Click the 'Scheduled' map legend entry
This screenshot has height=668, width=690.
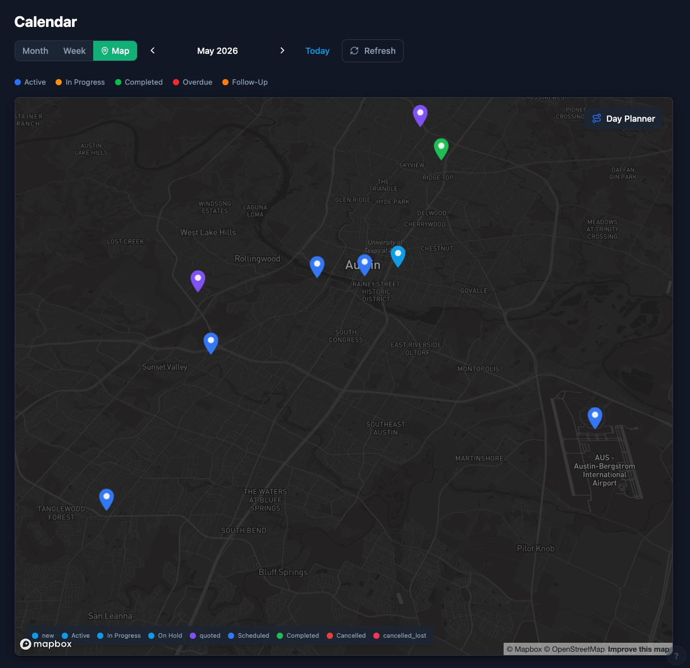coord(249,635)
